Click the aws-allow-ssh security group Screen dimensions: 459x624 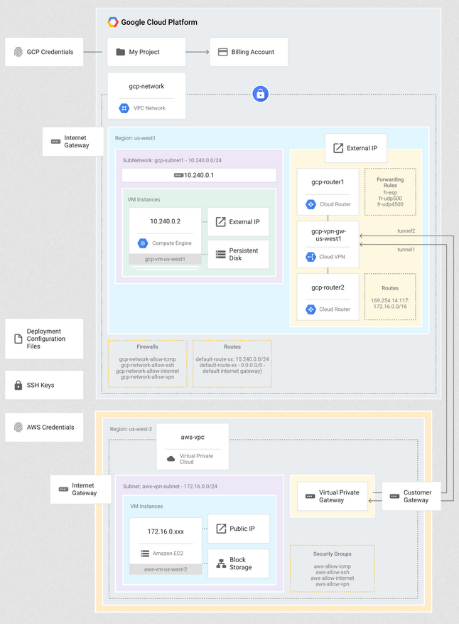point(333,572)
